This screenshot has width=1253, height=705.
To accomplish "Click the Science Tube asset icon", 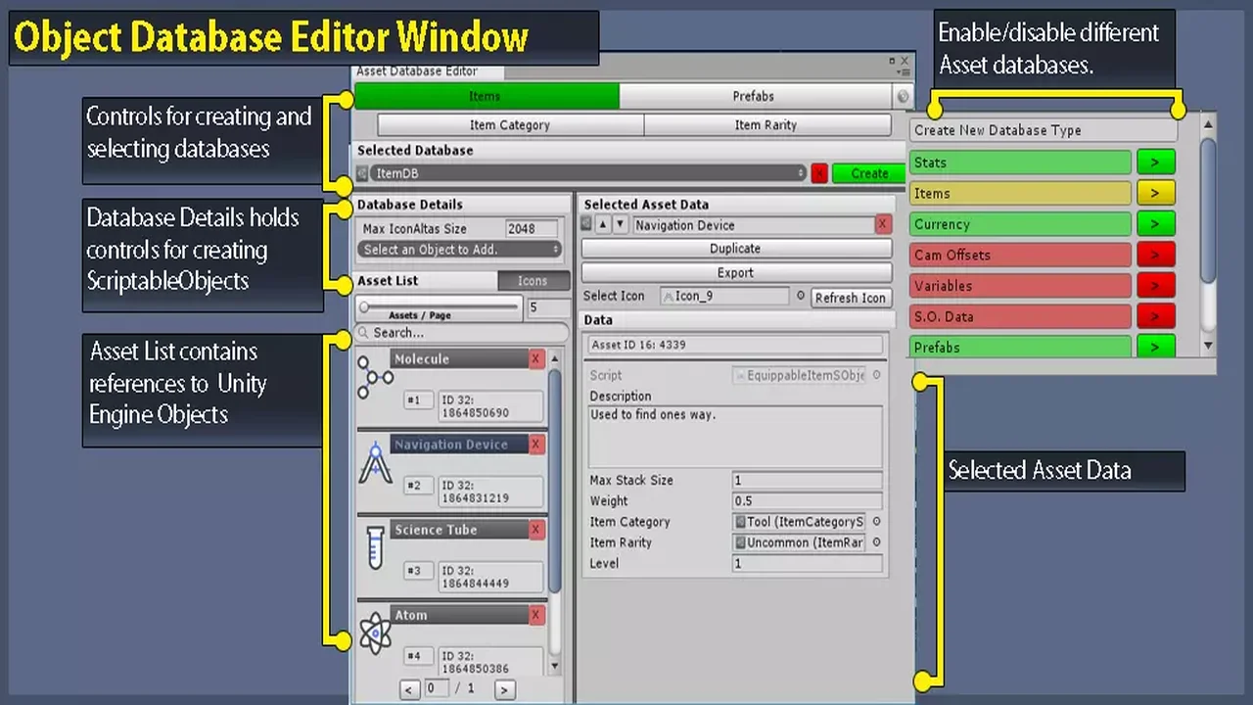I will tap(375, 547).
